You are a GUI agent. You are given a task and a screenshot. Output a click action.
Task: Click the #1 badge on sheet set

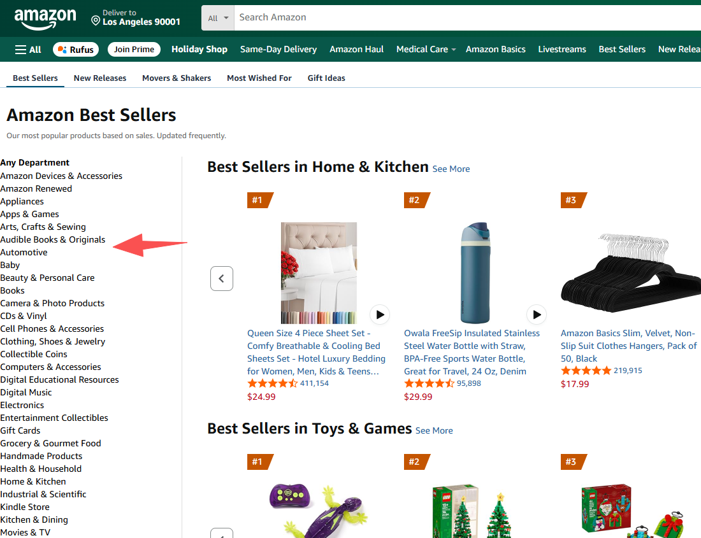(258, 200)
